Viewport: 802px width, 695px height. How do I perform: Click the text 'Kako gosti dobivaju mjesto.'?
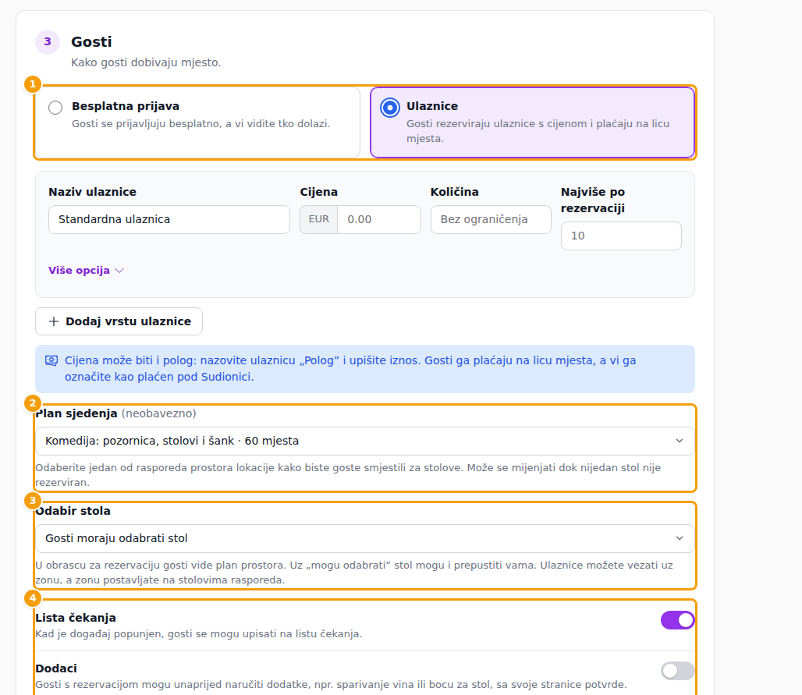point(147,62)
